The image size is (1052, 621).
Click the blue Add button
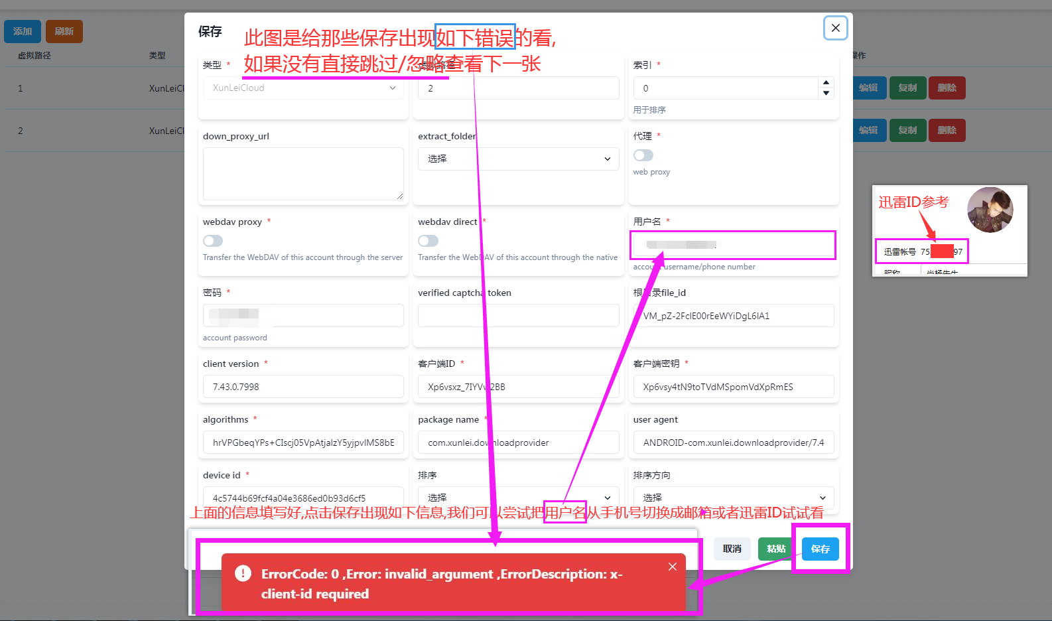point(23,31)
